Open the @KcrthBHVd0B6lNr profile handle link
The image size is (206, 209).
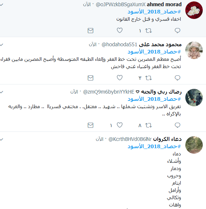pos(130,139)
